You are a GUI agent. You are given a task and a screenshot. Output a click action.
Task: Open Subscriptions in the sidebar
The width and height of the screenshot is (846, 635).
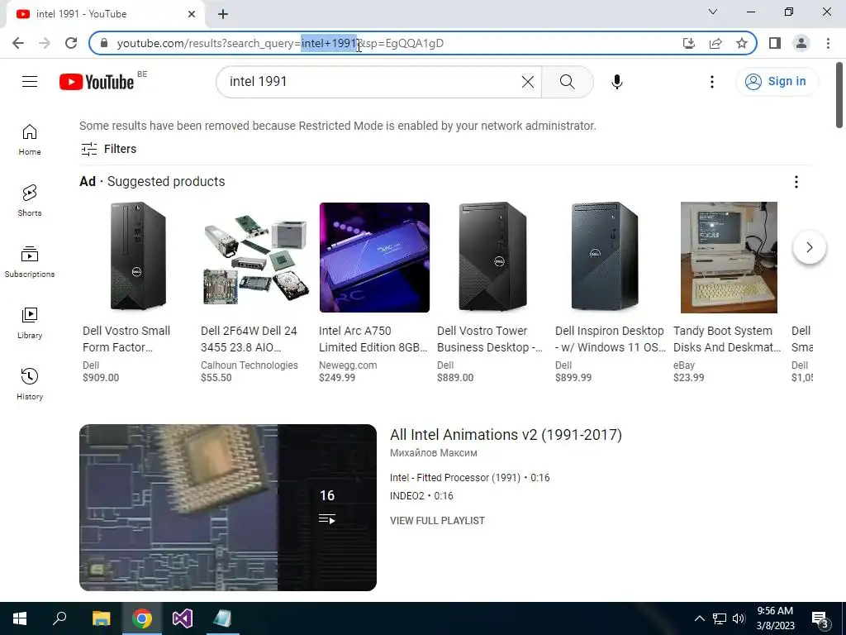coord(30,262)
